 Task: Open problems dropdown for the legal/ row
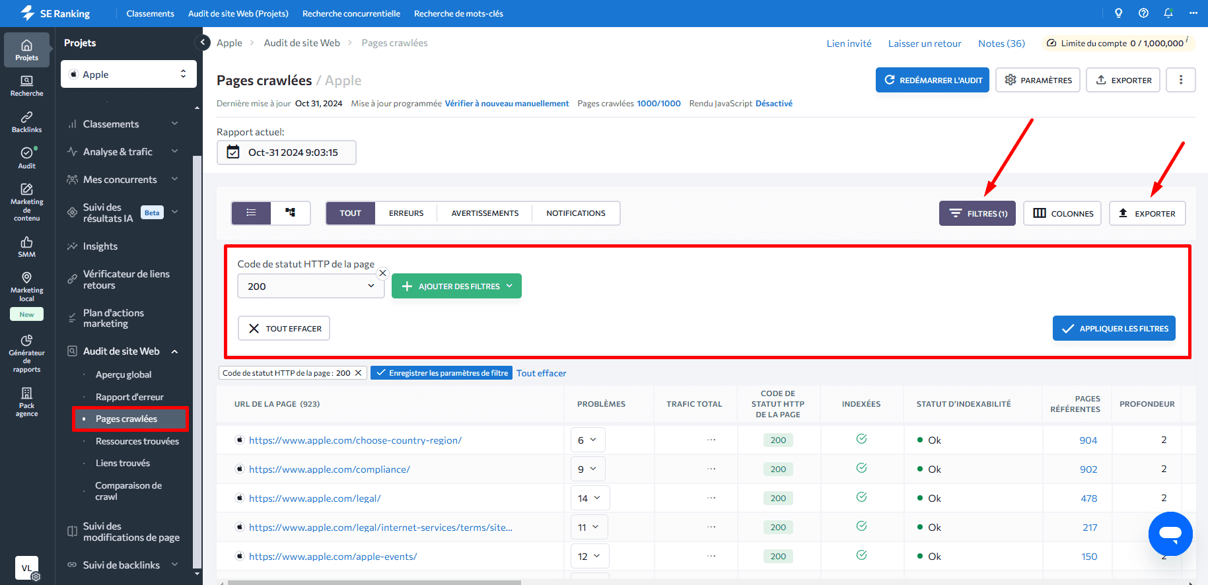(x=590, y=498)
